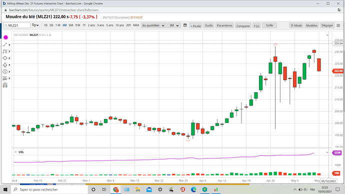This screenshot has width=345, height=194.
Task: Select the text annotation tool
Action: point(5,51)
